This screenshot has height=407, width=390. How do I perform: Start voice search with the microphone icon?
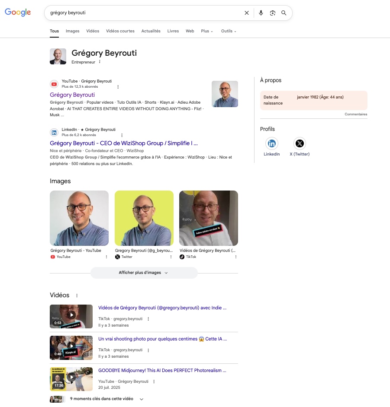pos(261,13)
